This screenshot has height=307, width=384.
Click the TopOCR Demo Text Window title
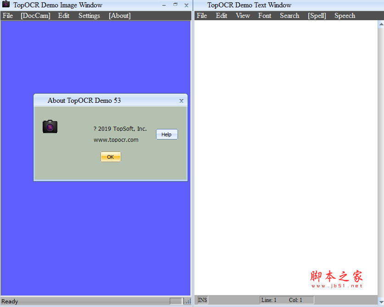pyautogui.click(x=249, y=5)
